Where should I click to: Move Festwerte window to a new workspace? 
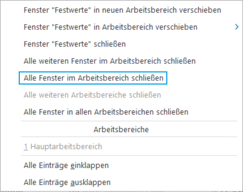[x=122, y=10]
